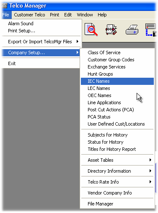Select OEC Names entry
Screen dimensions: 158x213
click(117, 95)
